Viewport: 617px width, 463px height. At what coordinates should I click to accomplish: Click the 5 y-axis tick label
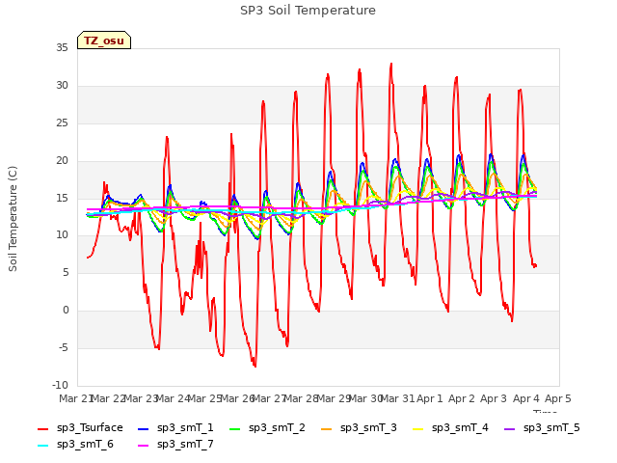pos(66,272)
